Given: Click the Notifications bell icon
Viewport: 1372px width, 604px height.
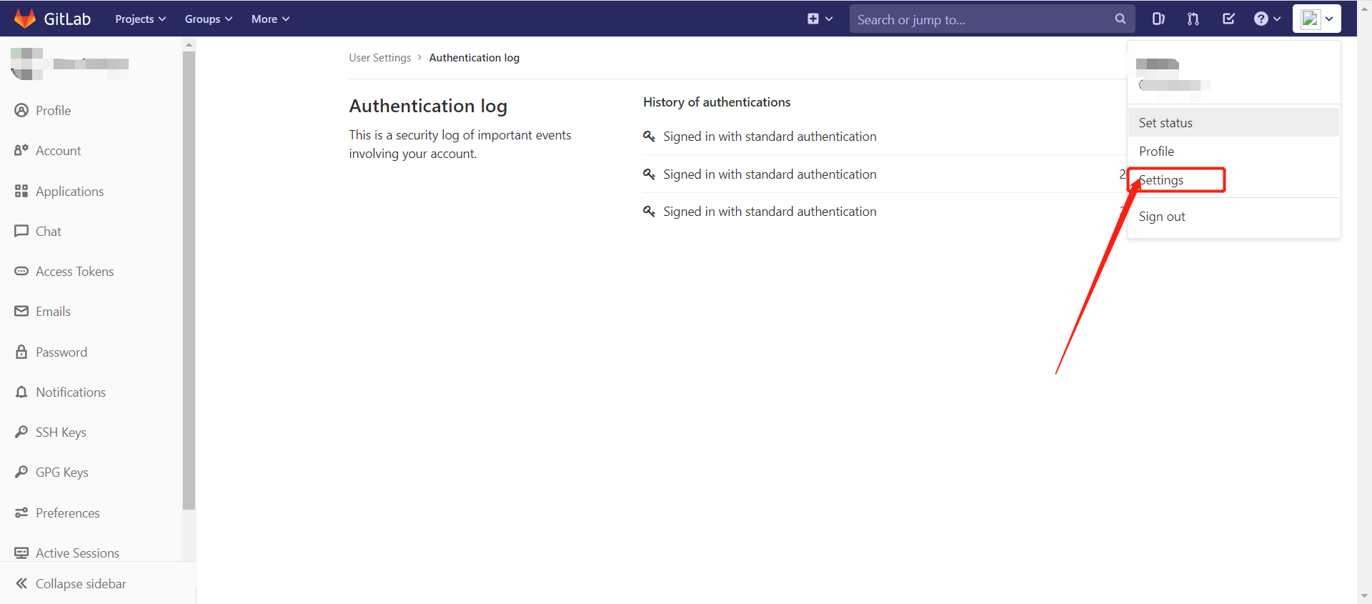Looking at the screenshot, I should click(x=21, y=392).
